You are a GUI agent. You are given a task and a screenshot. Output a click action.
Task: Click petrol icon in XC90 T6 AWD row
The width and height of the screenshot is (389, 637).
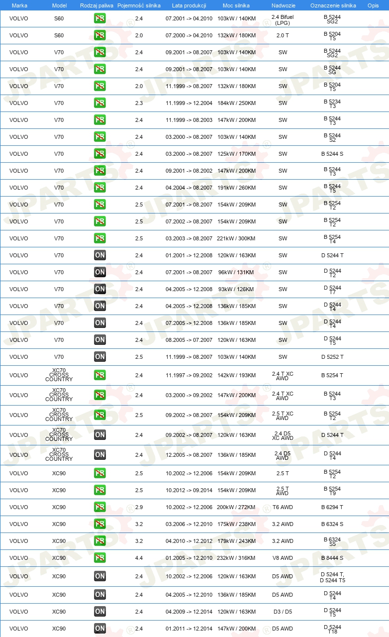click(99, 507)
